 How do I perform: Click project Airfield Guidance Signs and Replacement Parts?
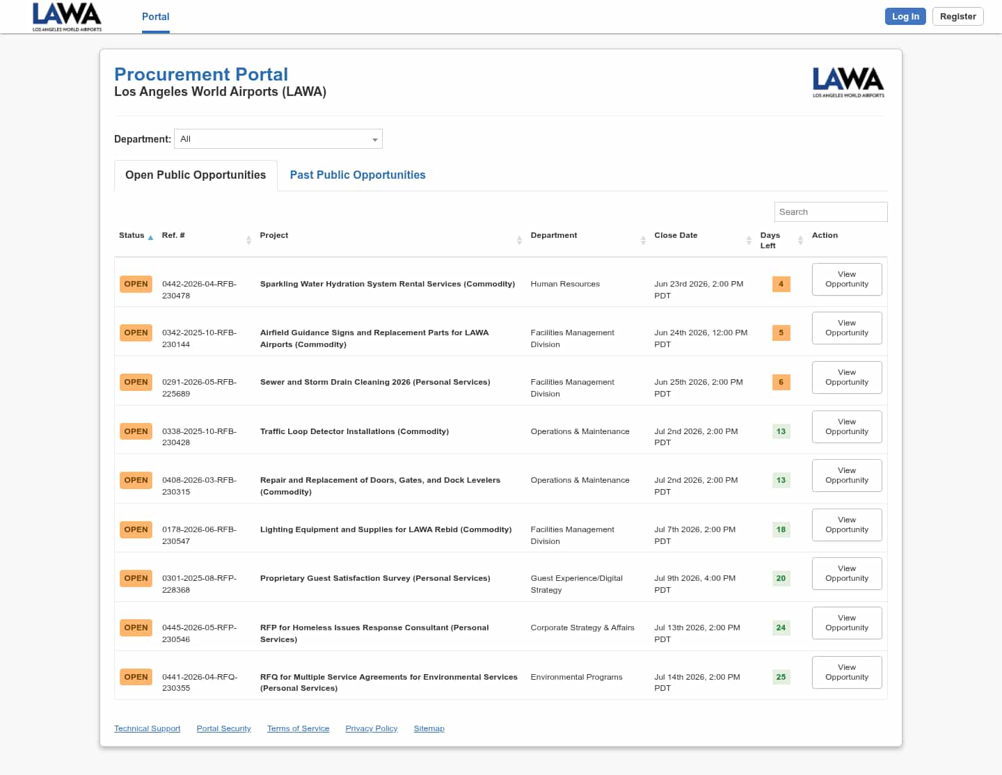tap(374, 338)
